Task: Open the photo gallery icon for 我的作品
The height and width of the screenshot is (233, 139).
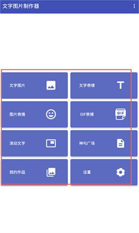Action: click(51, 172)
